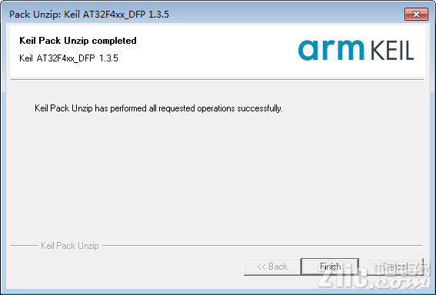
Task: Close the Pack Unzip dialog window
Action: click(416, 14)
